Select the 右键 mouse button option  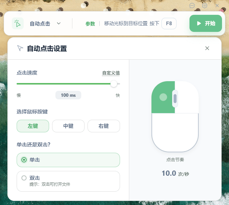(104, 126)
